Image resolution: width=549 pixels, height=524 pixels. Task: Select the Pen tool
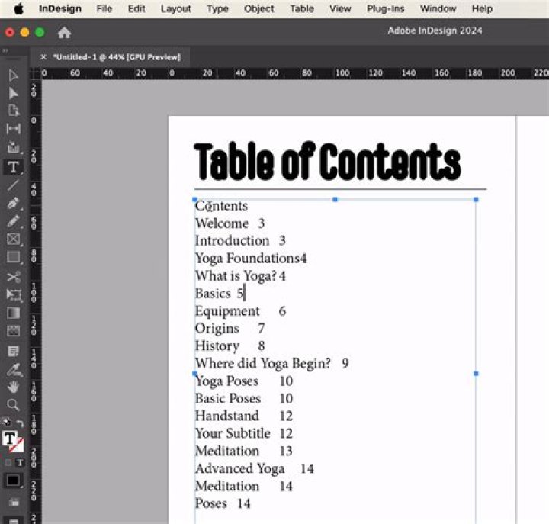click(x=13, y=203)
